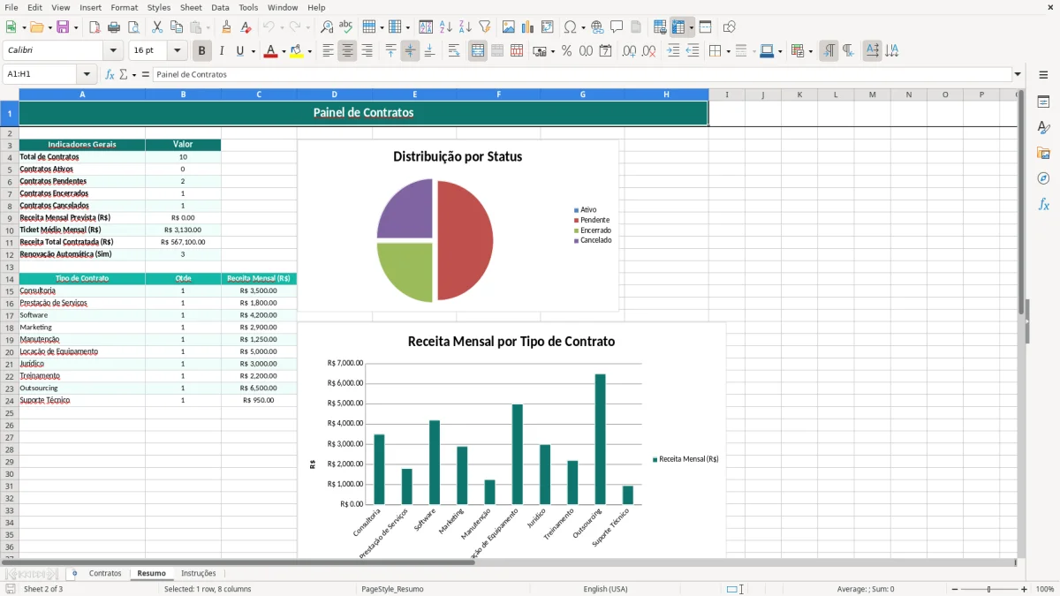
Task: Toggle the Left-To-Right text direction button
Action: pyautogui.click(x=829, y=51)
